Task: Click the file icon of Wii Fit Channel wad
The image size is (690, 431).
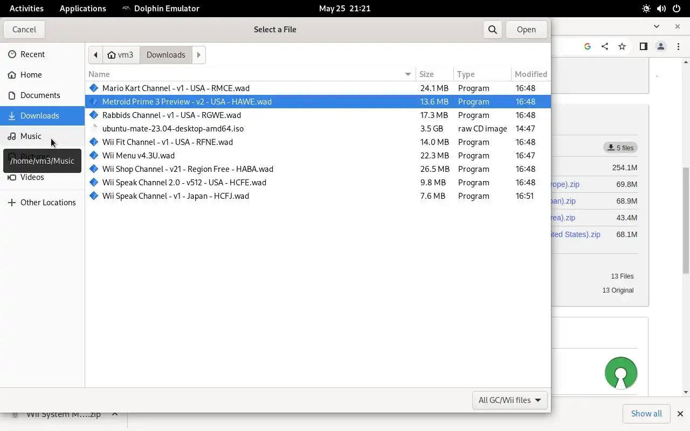Action: click(x=94, y=142)
